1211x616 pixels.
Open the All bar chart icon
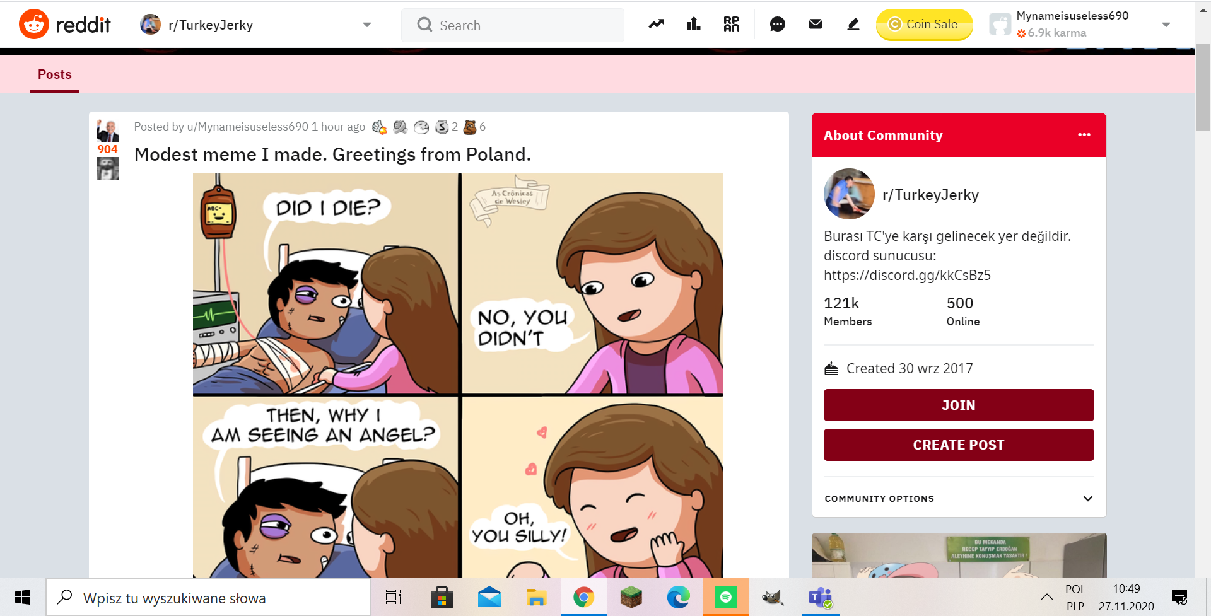coord(694,25)
